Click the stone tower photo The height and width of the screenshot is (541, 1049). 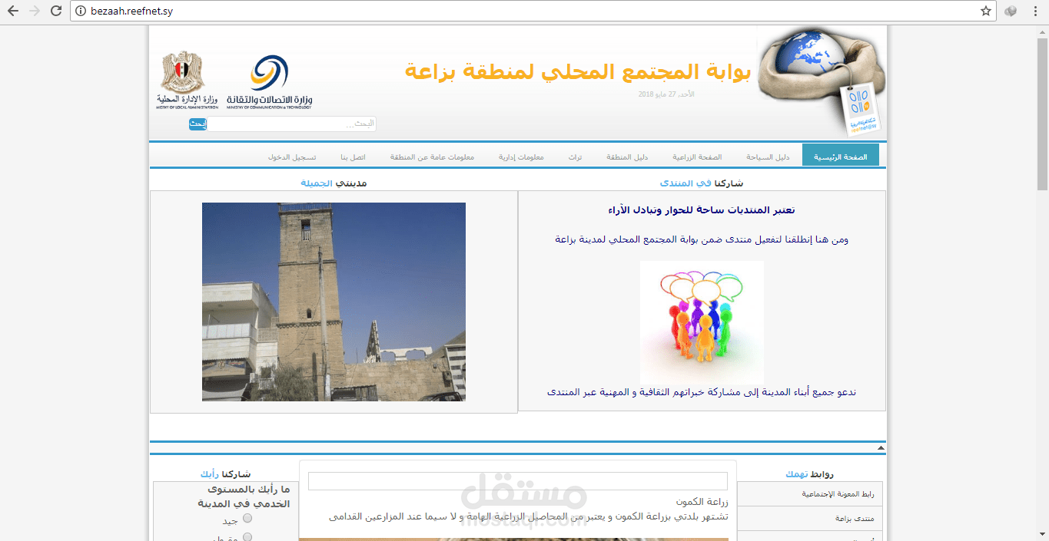(334, 302)
